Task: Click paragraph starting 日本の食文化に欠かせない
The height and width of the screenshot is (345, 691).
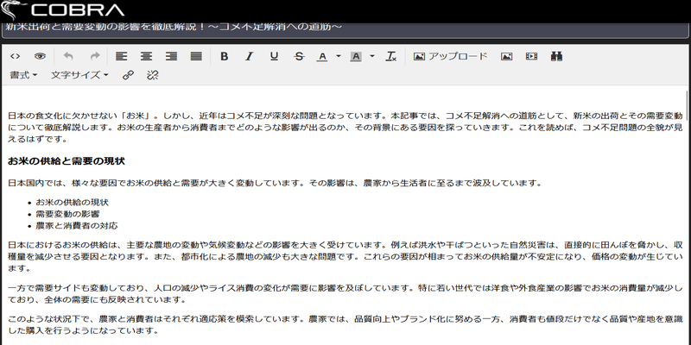Action: (345, 128)
